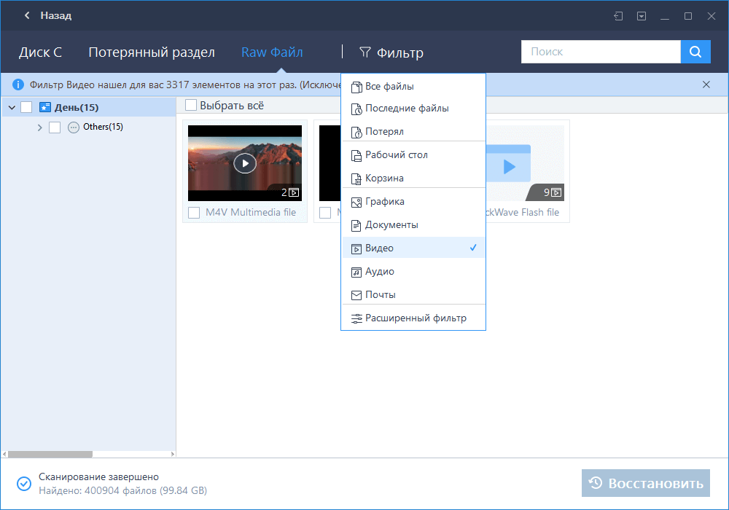
Task: Click the blue info icon in the notification bar
Action: (x=17, y=85)
